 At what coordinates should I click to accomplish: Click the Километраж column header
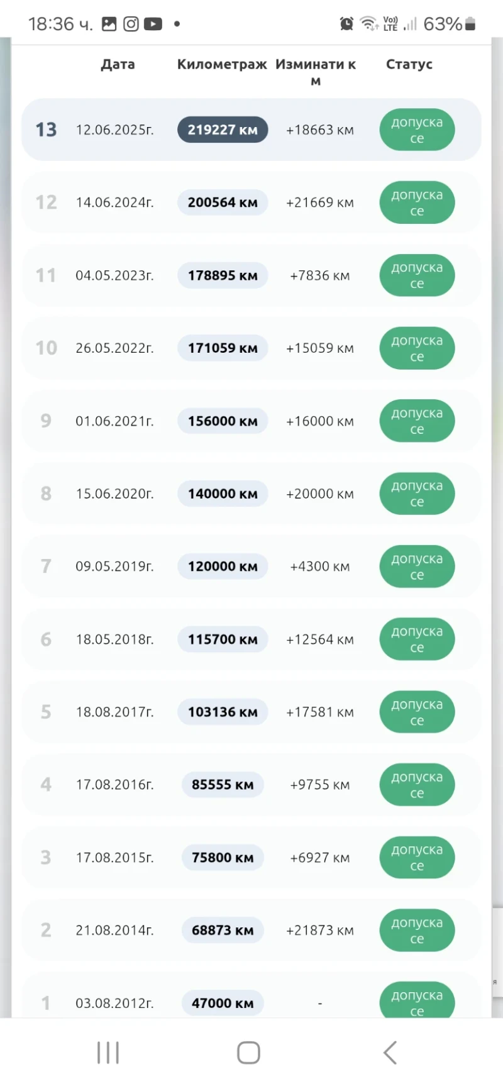222,64
